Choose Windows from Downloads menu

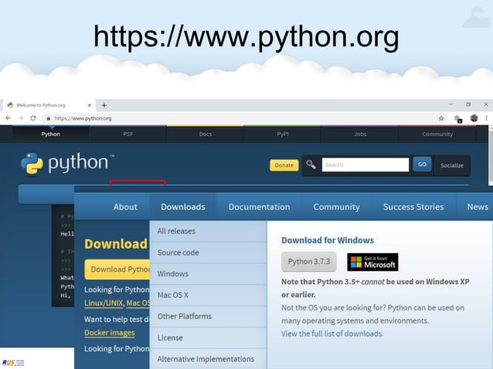point(208,274)
